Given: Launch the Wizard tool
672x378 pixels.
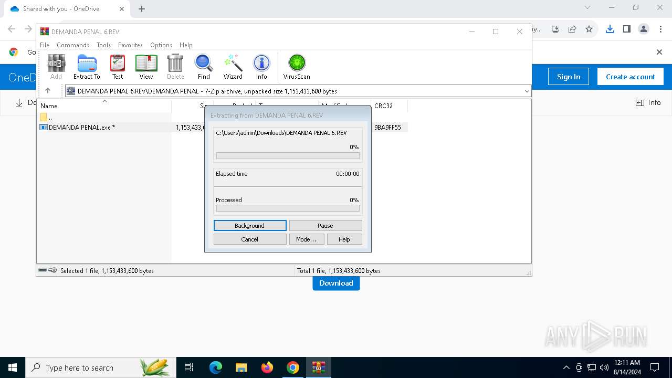Looking at the screenshot, I should coord(233,67).
